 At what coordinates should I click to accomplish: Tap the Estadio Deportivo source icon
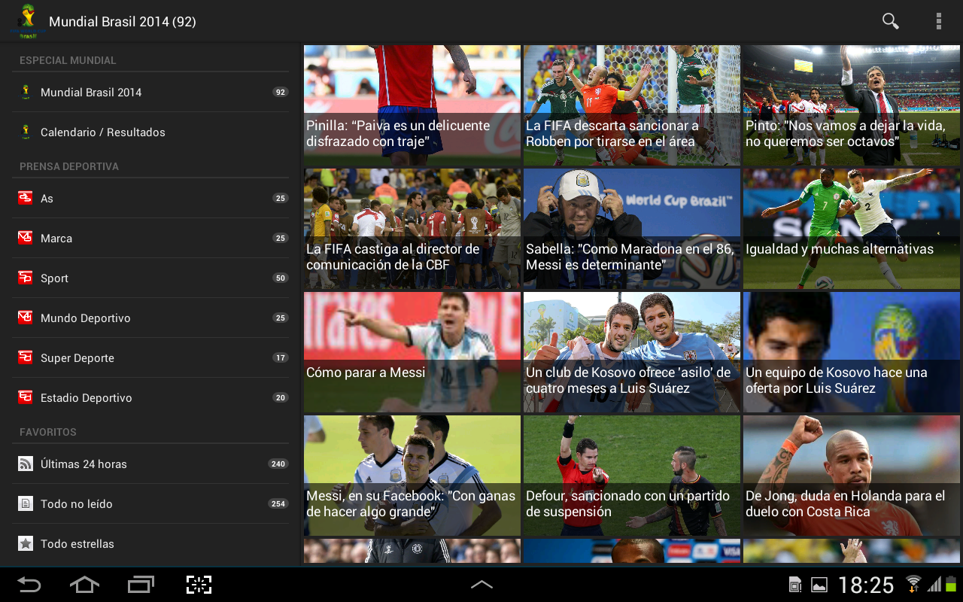click(x=26, y=397)
